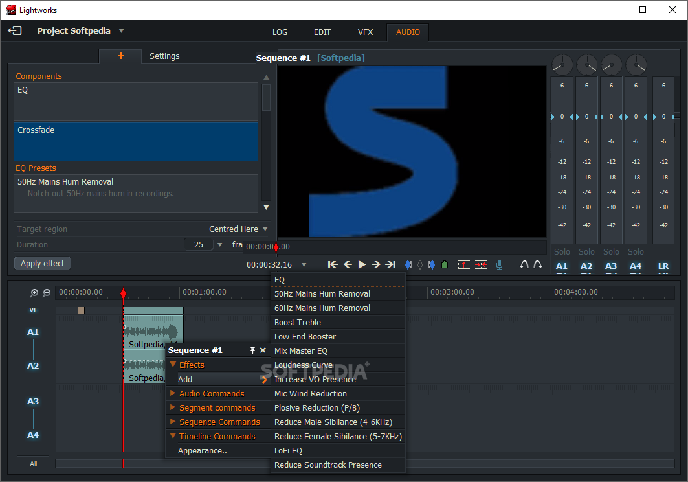
Task: Solo the A3 mixer channel
Action: pyautogui.click(x=611, y=252)
